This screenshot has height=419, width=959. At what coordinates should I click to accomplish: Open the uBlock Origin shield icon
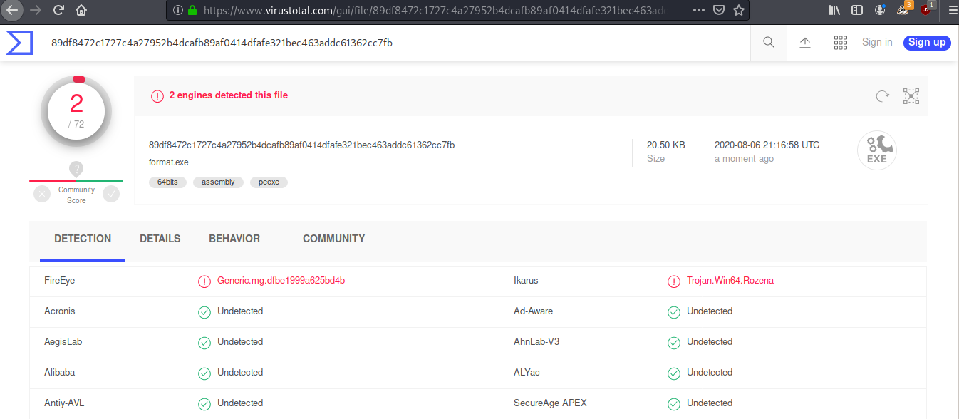coord(926,9)
